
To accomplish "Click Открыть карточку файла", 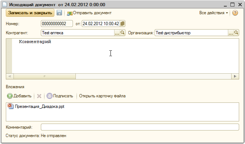I will [102, 96].
